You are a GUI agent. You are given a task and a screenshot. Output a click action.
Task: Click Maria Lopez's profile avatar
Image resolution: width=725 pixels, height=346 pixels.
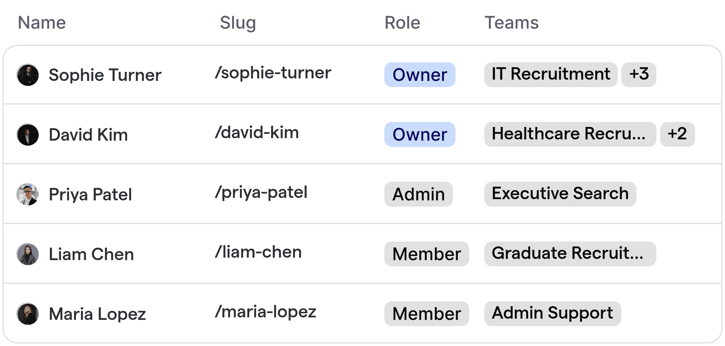coord(27,313)
